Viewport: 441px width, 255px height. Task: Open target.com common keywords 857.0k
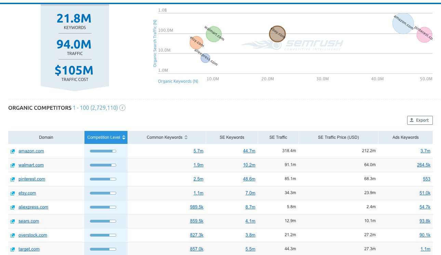click(197, 249)
